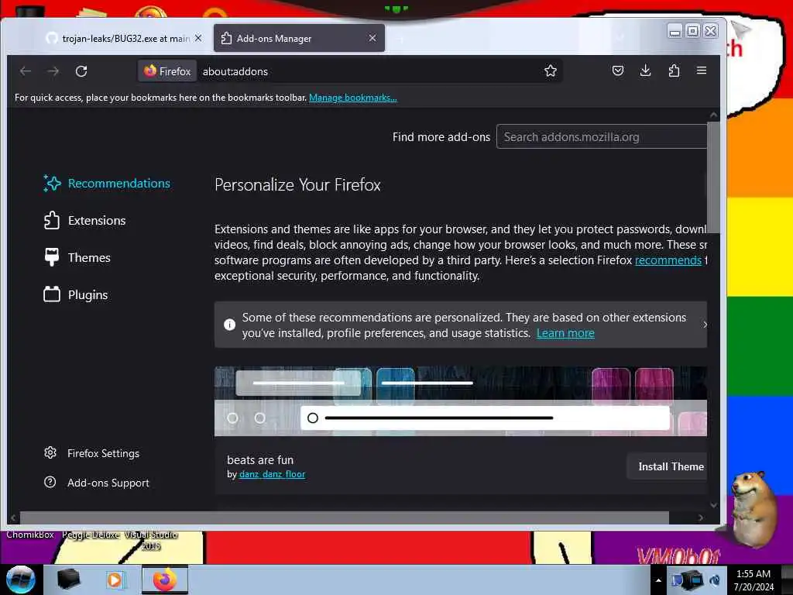Screen dimensions: 793x595
Task: Open the Peggle Deluxe desktop shortcut
Action: coord(91,535)
